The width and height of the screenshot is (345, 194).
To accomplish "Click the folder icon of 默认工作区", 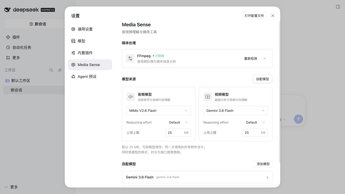I will pos(8,81).
